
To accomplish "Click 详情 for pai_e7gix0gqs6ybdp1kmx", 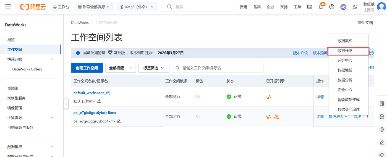I will pyautogui.click(x=320, y=117).
